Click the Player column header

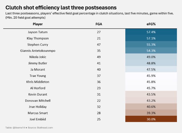[x=38, y=24]
